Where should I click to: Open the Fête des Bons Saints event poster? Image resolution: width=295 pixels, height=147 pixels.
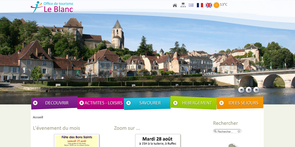click(x=77, y=140)
